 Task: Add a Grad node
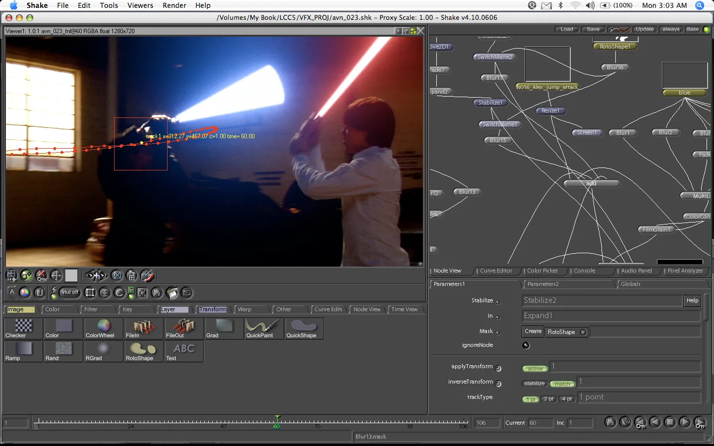click(x=224, y=328)
